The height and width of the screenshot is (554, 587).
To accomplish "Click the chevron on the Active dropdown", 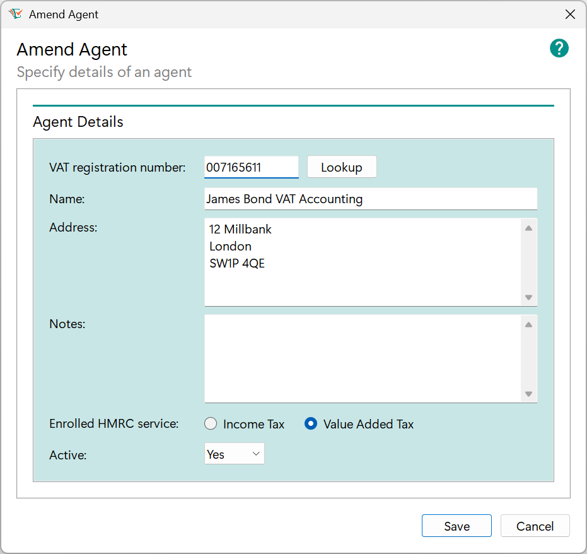I will coord(255,453).
